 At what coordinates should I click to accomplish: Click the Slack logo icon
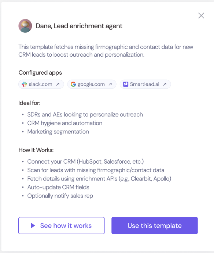(x=24, y=84)
